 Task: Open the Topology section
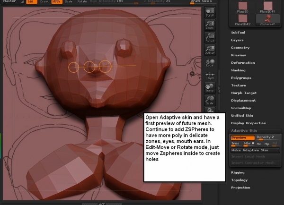[239, 180]
